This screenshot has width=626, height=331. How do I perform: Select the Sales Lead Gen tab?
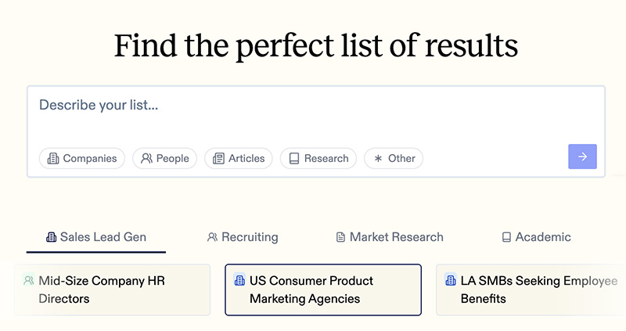click(x=96, y=238)
